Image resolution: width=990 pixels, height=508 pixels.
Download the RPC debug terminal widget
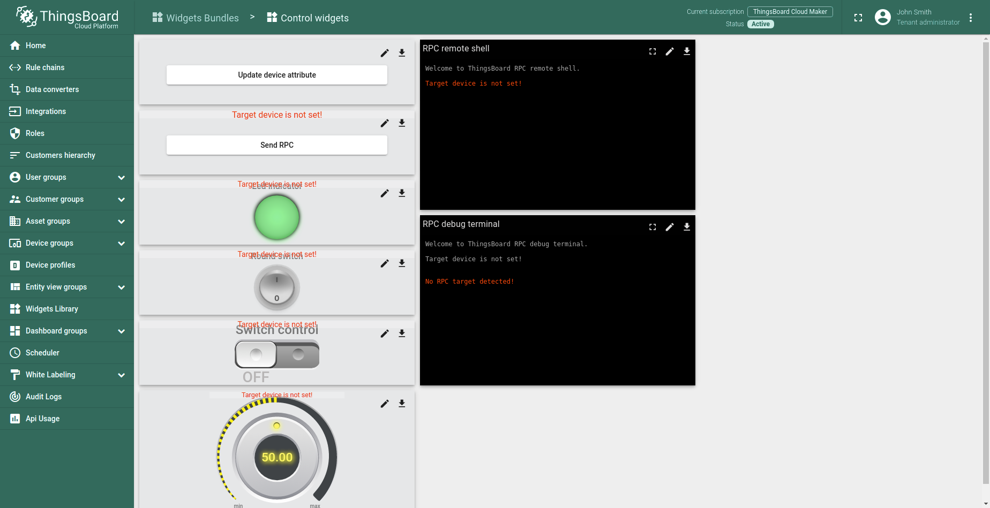(687, 227)
